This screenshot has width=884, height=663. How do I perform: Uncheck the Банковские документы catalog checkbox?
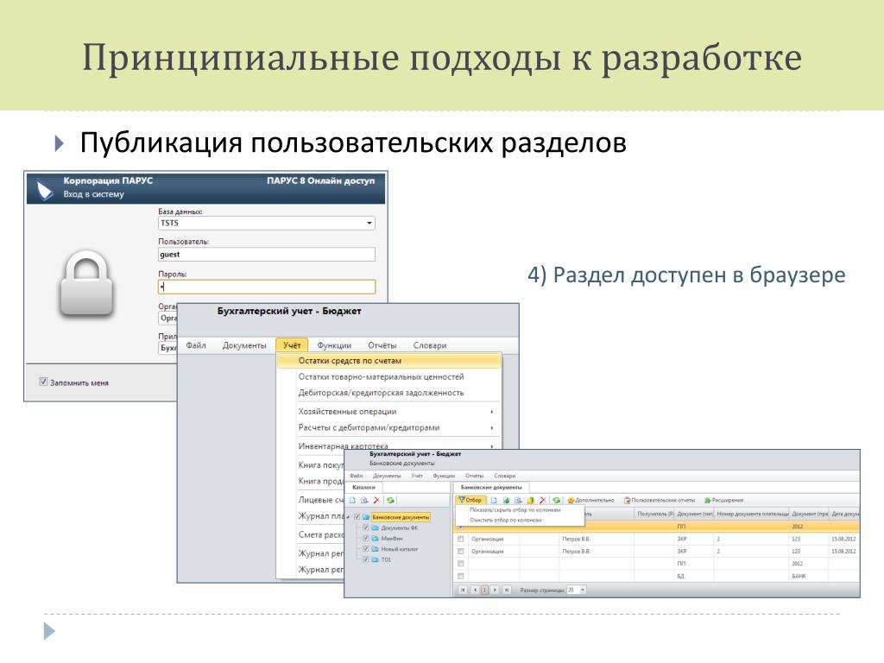pos(357,517)
